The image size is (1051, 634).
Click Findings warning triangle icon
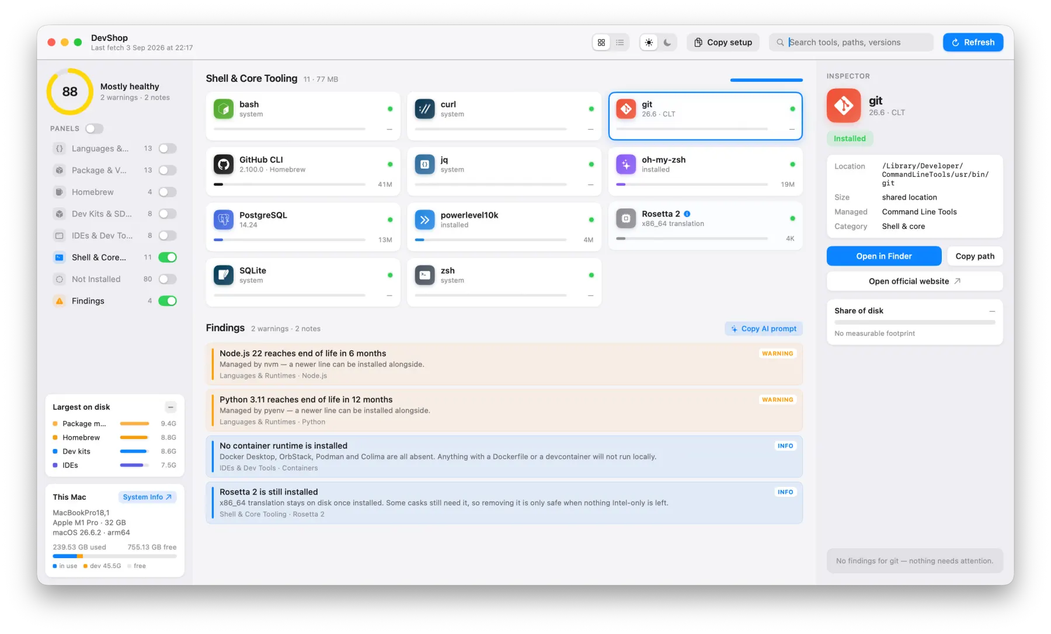click(60, 301)
